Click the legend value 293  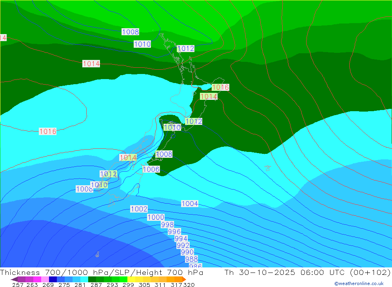coord(112,285)
